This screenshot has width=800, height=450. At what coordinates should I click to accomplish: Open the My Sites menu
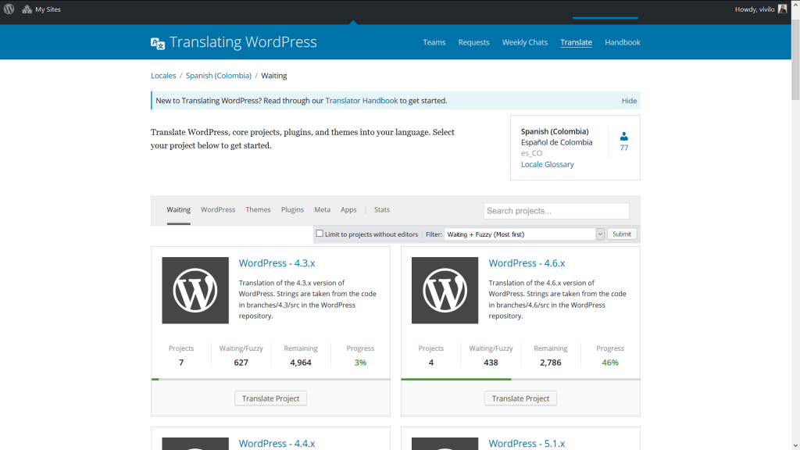click(41, 9)
